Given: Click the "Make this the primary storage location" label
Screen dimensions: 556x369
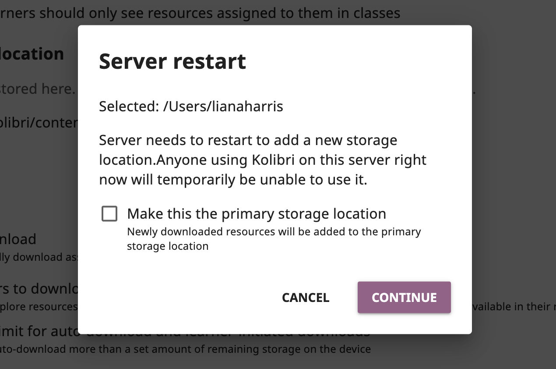Looking at the screenshot, I should [256, 213].
